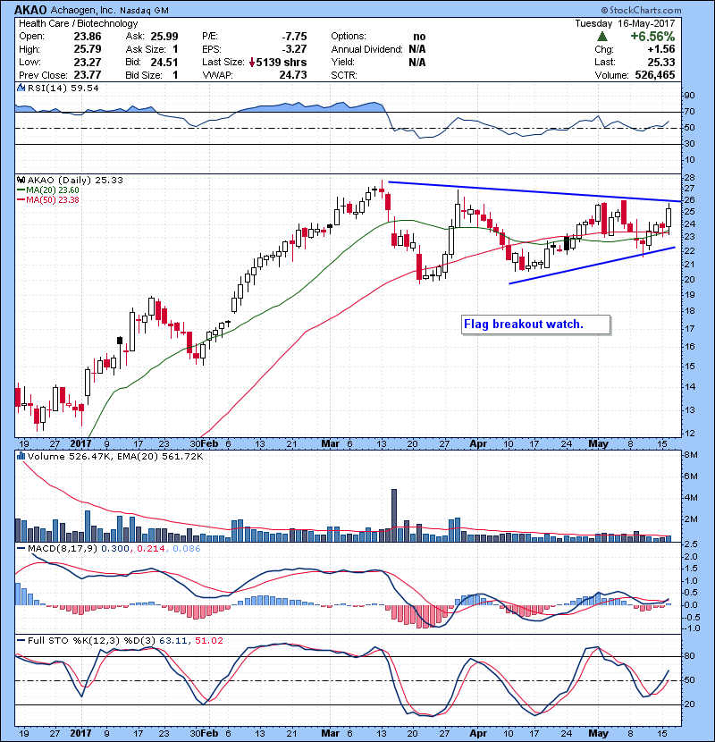Click the MACD histogram value 0.086

coord(187,549)
